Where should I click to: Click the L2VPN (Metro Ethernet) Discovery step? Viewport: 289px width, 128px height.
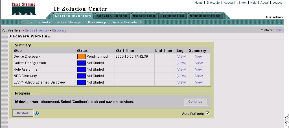pos(40,82)
